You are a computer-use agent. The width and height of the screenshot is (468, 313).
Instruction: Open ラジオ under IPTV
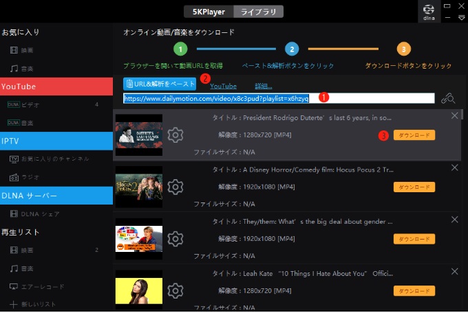(x=25, y=177)
